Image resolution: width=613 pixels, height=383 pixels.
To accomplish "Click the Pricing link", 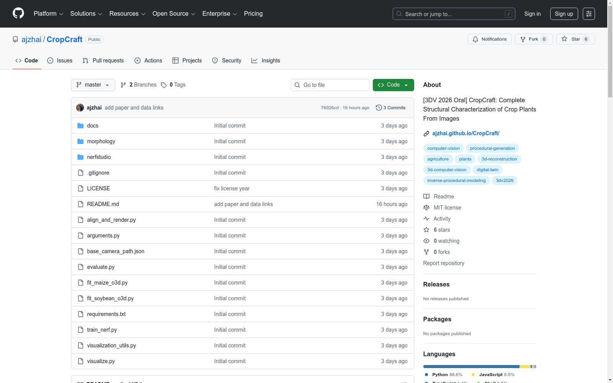I will coord(253,14).
